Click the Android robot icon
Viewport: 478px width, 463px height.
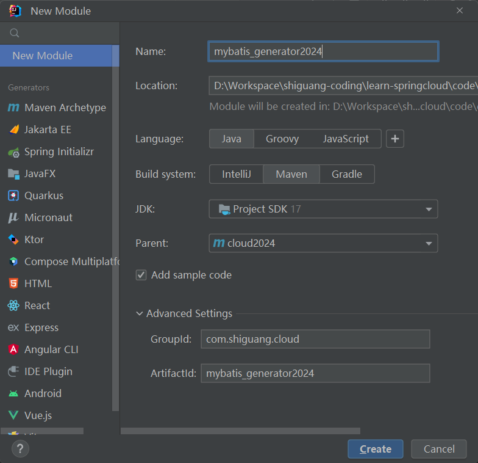(13, 393)
